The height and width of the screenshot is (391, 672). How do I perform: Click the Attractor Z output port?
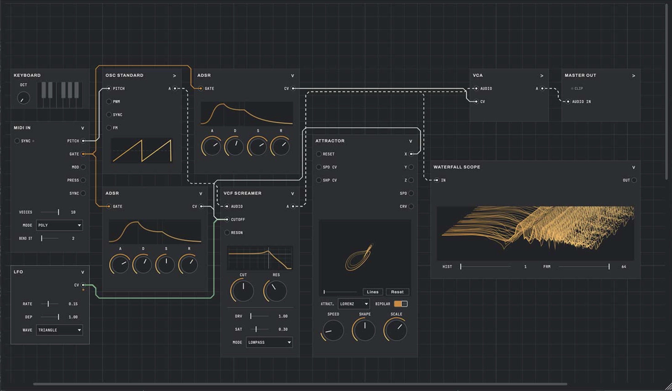pyautogui.click(x=411, y=180)
